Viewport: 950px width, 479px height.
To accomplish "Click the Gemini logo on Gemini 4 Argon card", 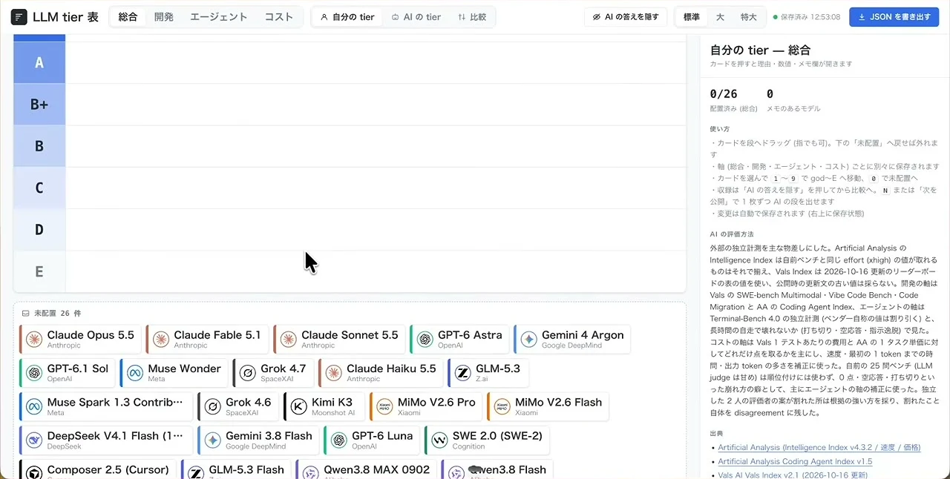I will (529, 340).
